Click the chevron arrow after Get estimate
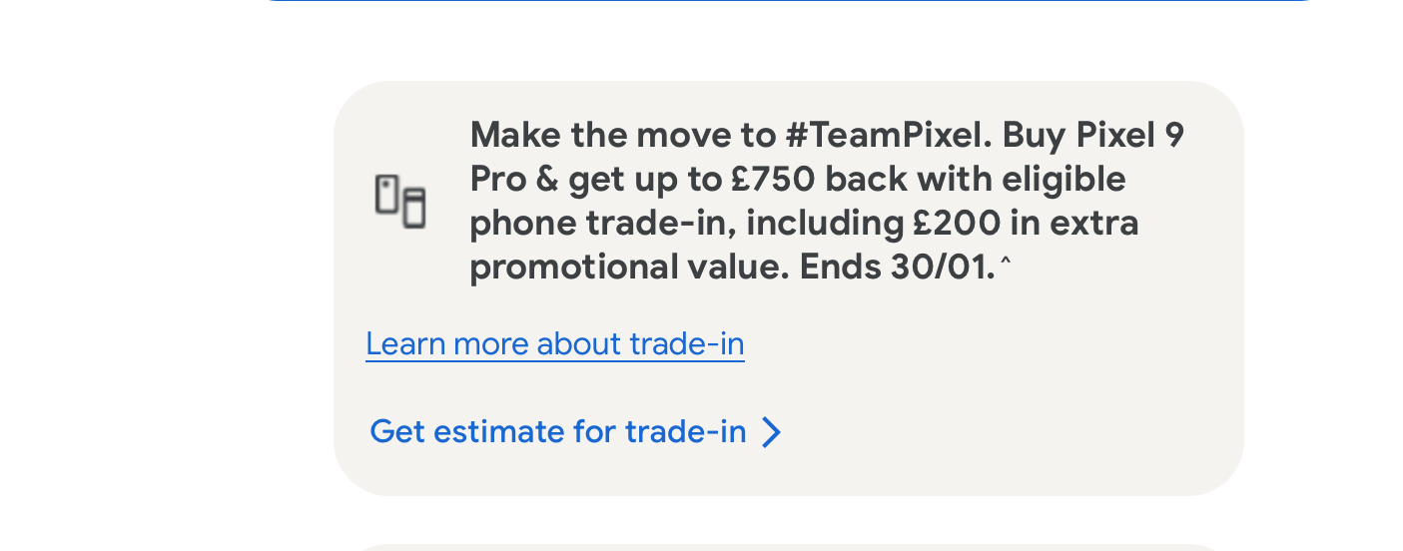Screen dimensions: 1403x551 click(x=771, y=432)
